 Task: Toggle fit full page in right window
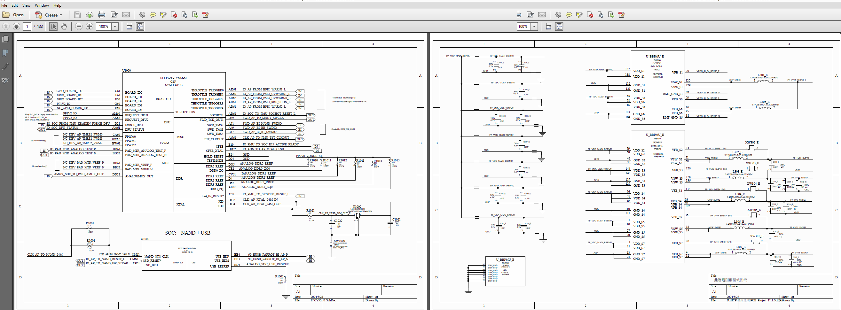click(x=559, y=27)
